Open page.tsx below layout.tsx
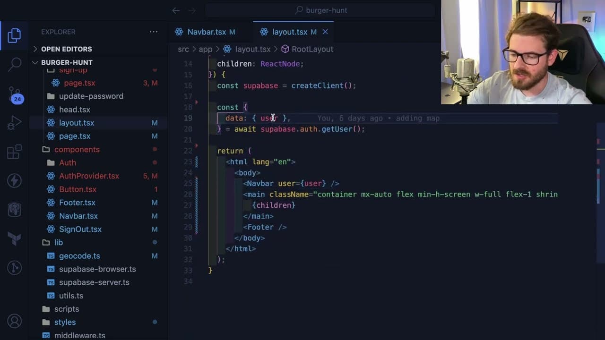The image size is (605, 340). point(75,136)
